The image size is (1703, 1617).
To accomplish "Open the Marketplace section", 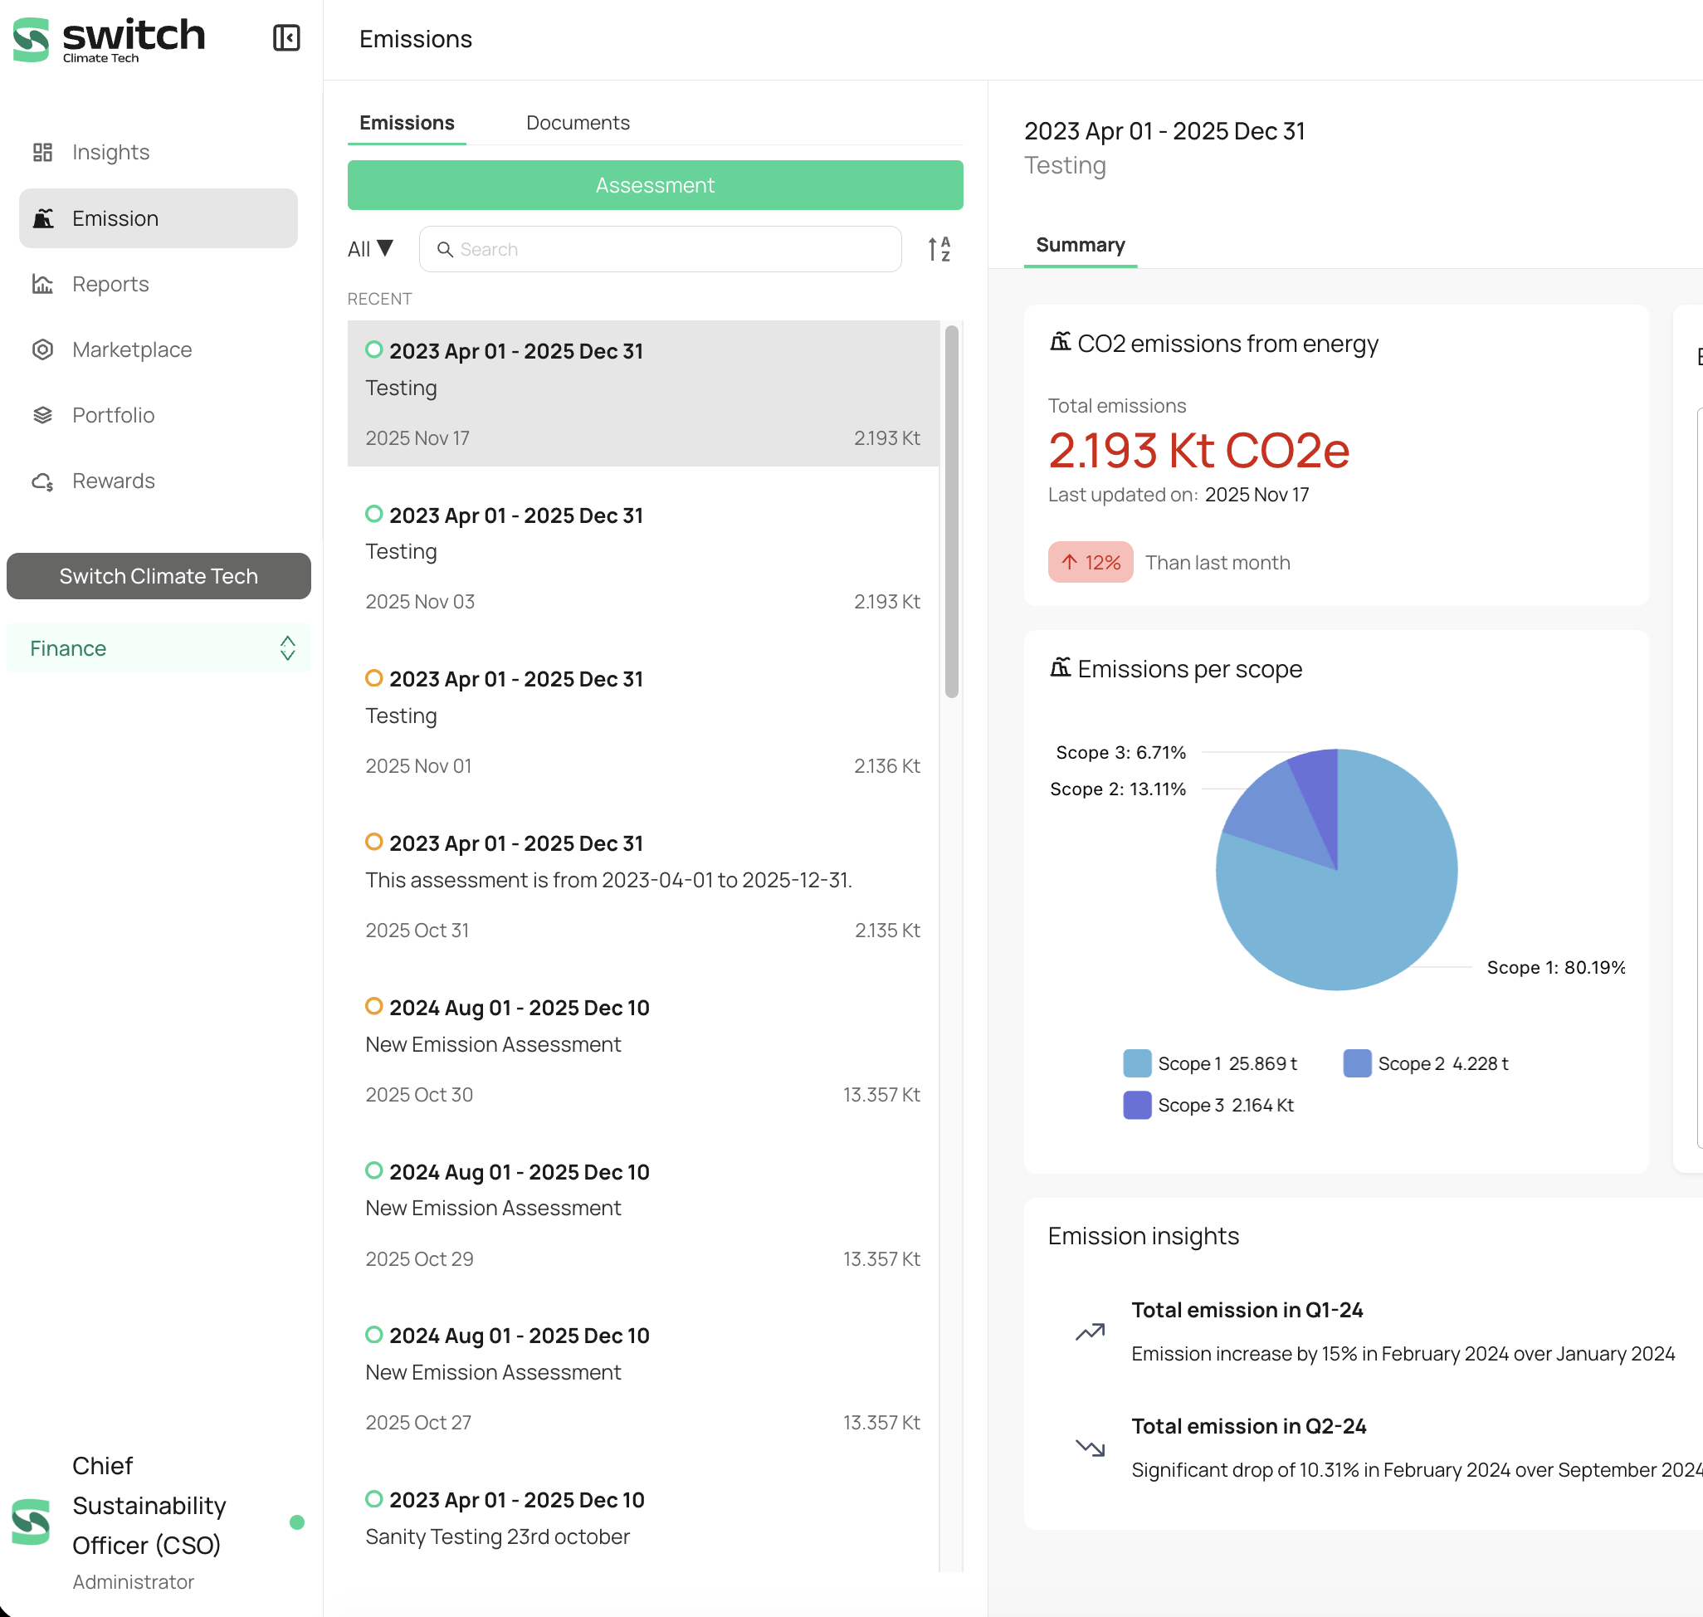I will pyautogui.click(x=131, y=350).
